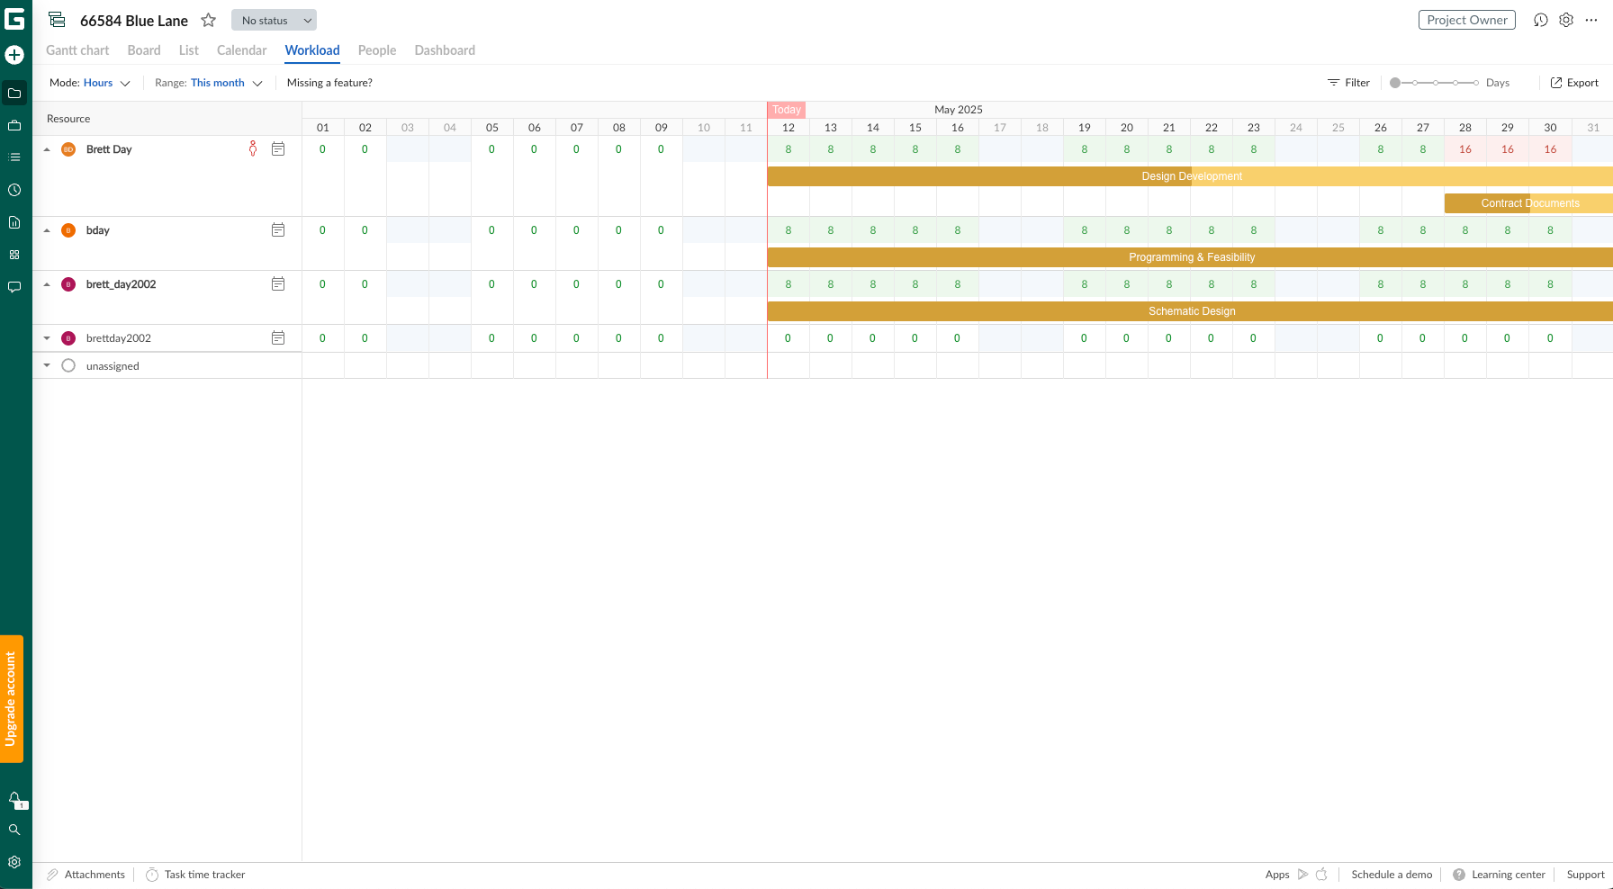The width and height of the screenshot is (1613, 889).
Task: Adjust the Days zoom slider
Action: tap(1434, 82)
